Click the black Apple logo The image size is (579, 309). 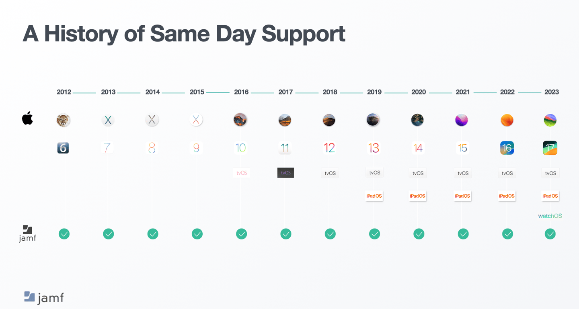click(x=27, y=119)
